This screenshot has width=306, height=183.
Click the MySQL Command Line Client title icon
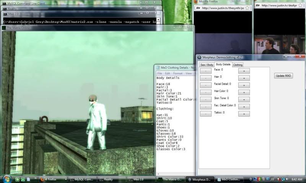pos(4,3)
